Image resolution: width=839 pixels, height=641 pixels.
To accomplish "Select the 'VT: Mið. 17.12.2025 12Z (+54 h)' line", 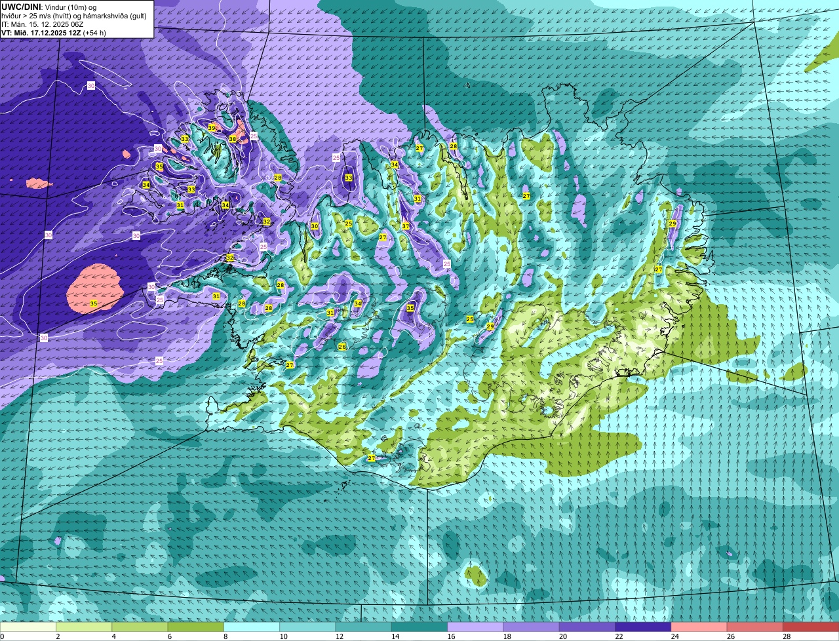I will pyautogui.click(x=54, y=33).
